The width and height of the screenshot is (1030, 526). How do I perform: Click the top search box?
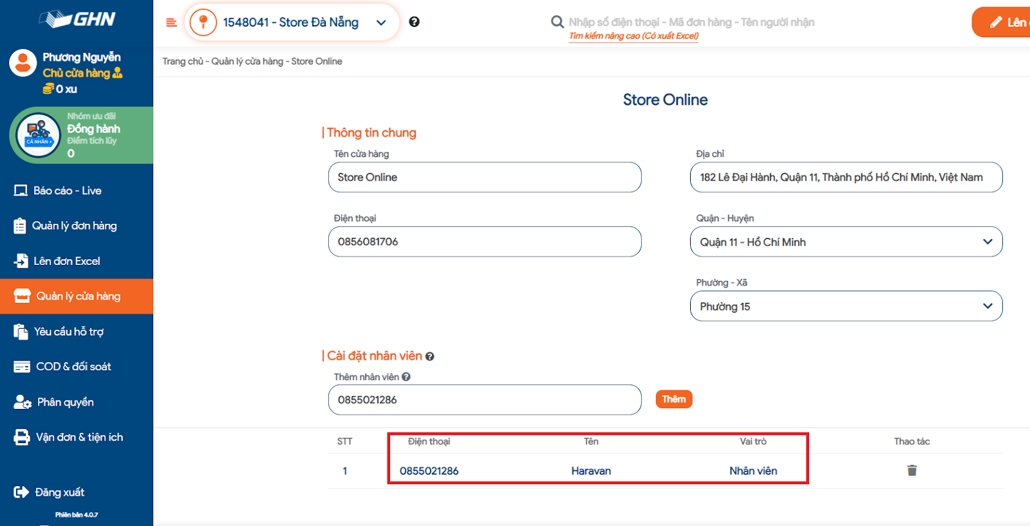pos(691,23)
